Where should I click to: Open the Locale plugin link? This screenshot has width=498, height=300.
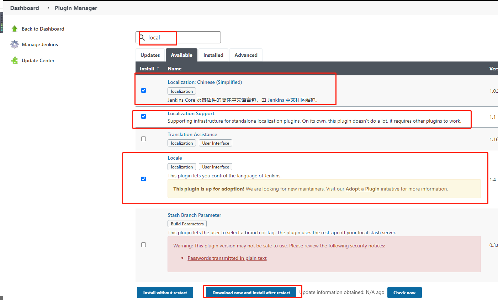tap(175, 158)
